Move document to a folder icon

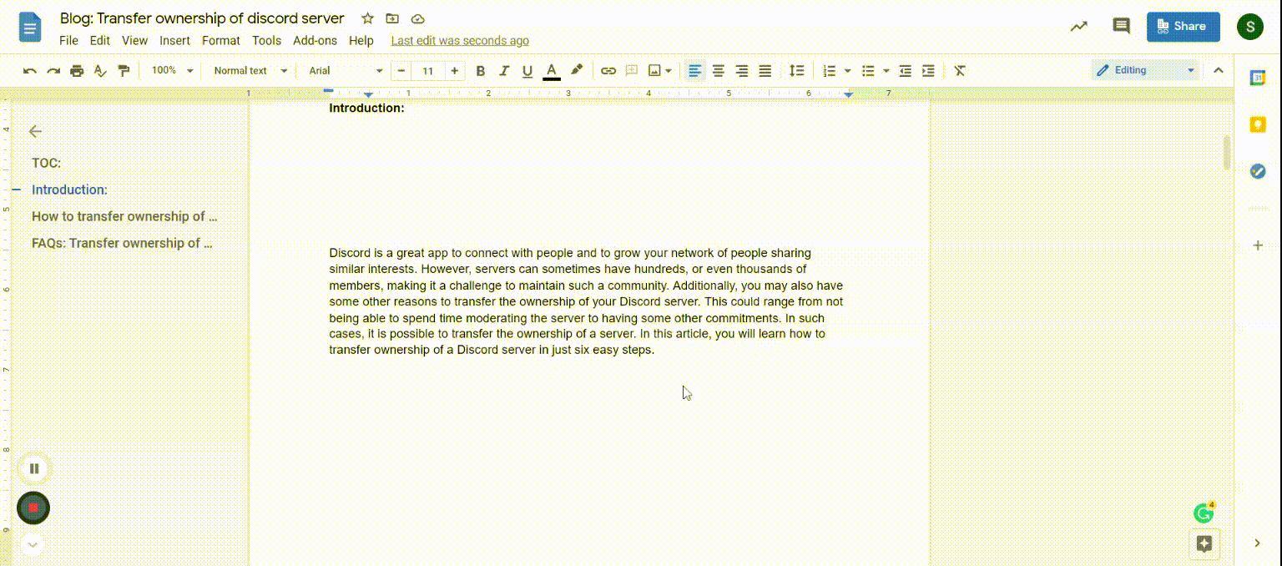[392, 18]
